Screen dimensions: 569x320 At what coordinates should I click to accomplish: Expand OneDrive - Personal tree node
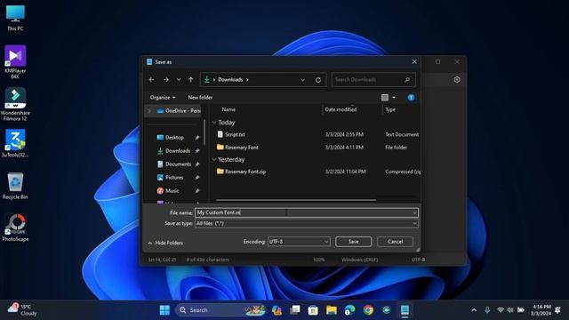[149, 111]
